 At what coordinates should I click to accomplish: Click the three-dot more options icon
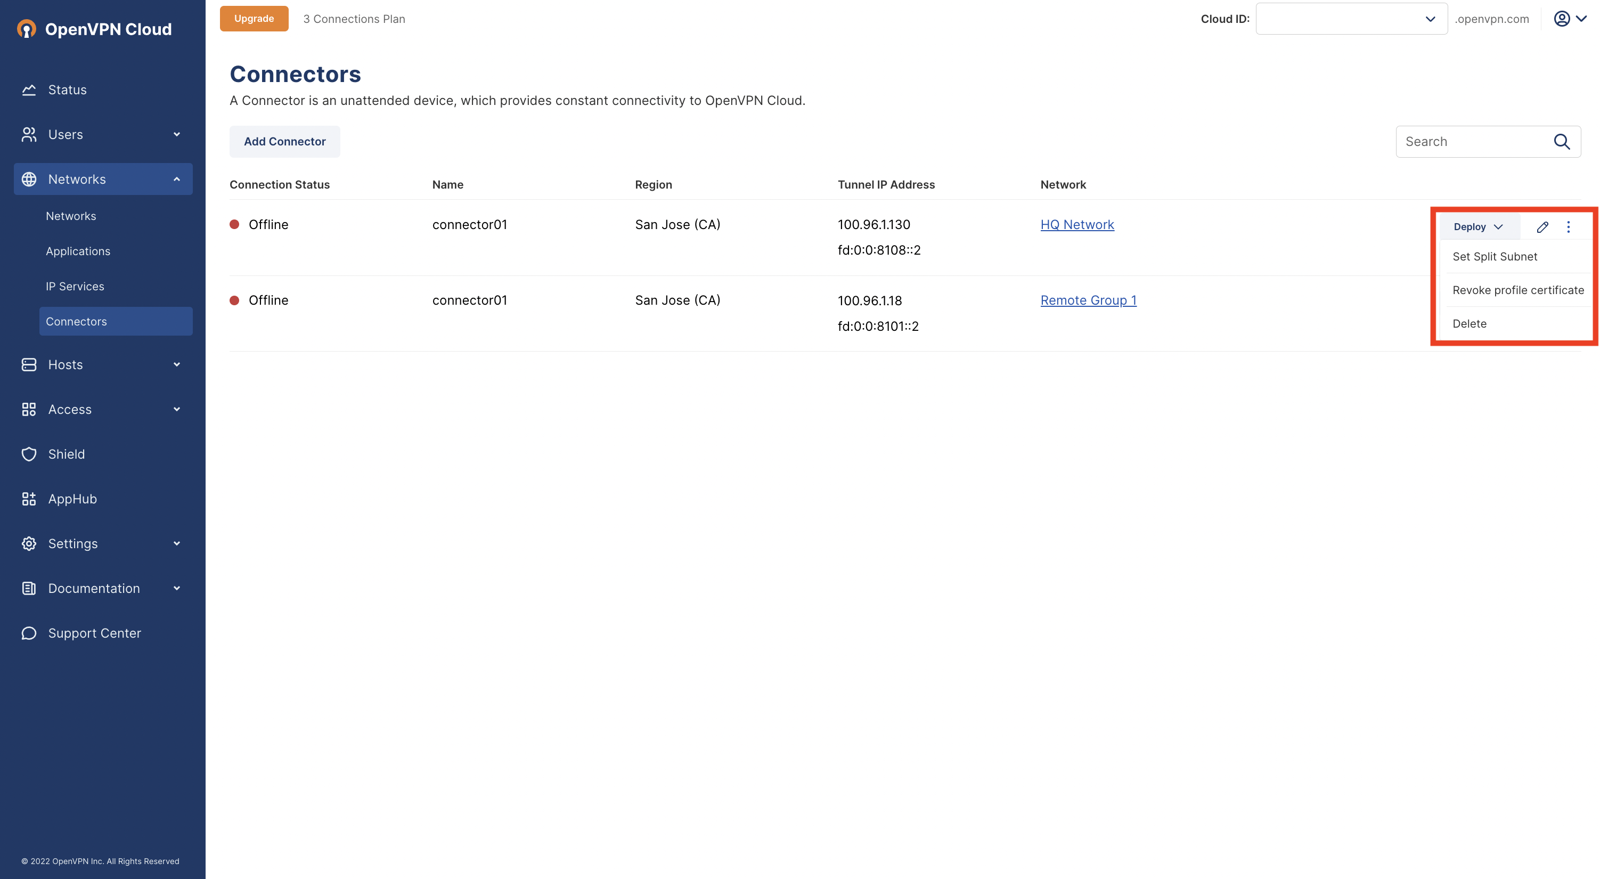tap(1569, 227)
